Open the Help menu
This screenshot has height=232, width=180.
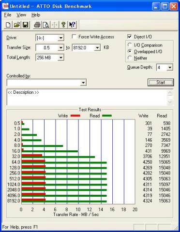coord(36,15)
